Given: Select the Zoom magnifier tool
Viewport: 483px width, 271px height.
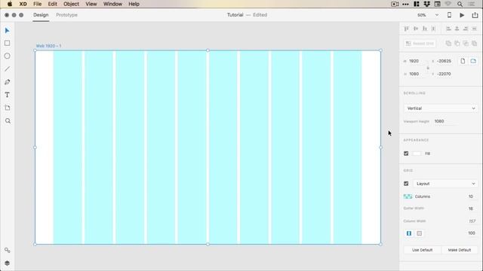Looking at the screenshot, I should tap(8, 121).
